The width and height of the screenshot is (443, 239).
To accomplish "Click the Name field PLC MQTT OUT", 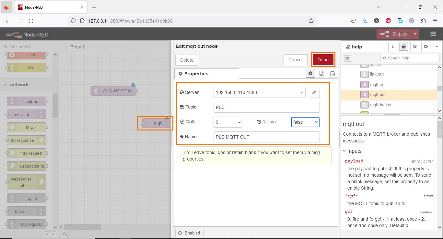I will click(x=266, y=137).
